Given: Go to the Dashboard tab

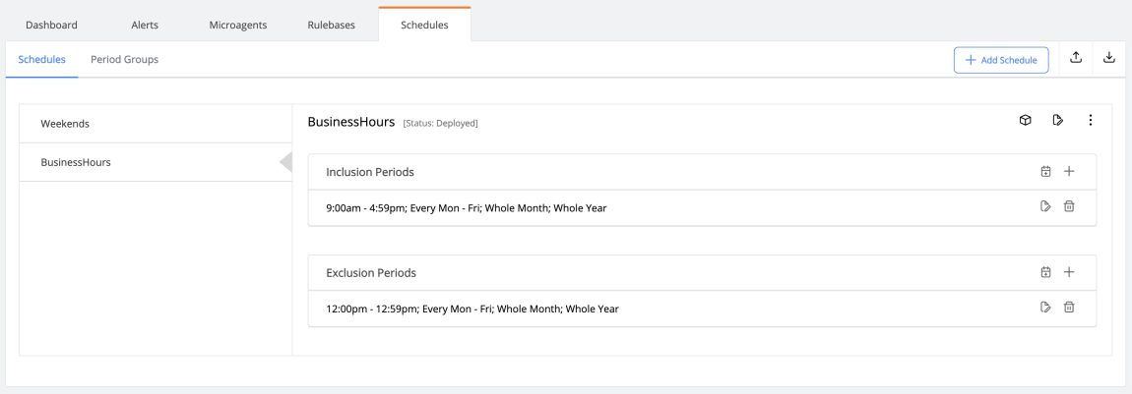Looking at the screenshot, I should pos(51,25).
